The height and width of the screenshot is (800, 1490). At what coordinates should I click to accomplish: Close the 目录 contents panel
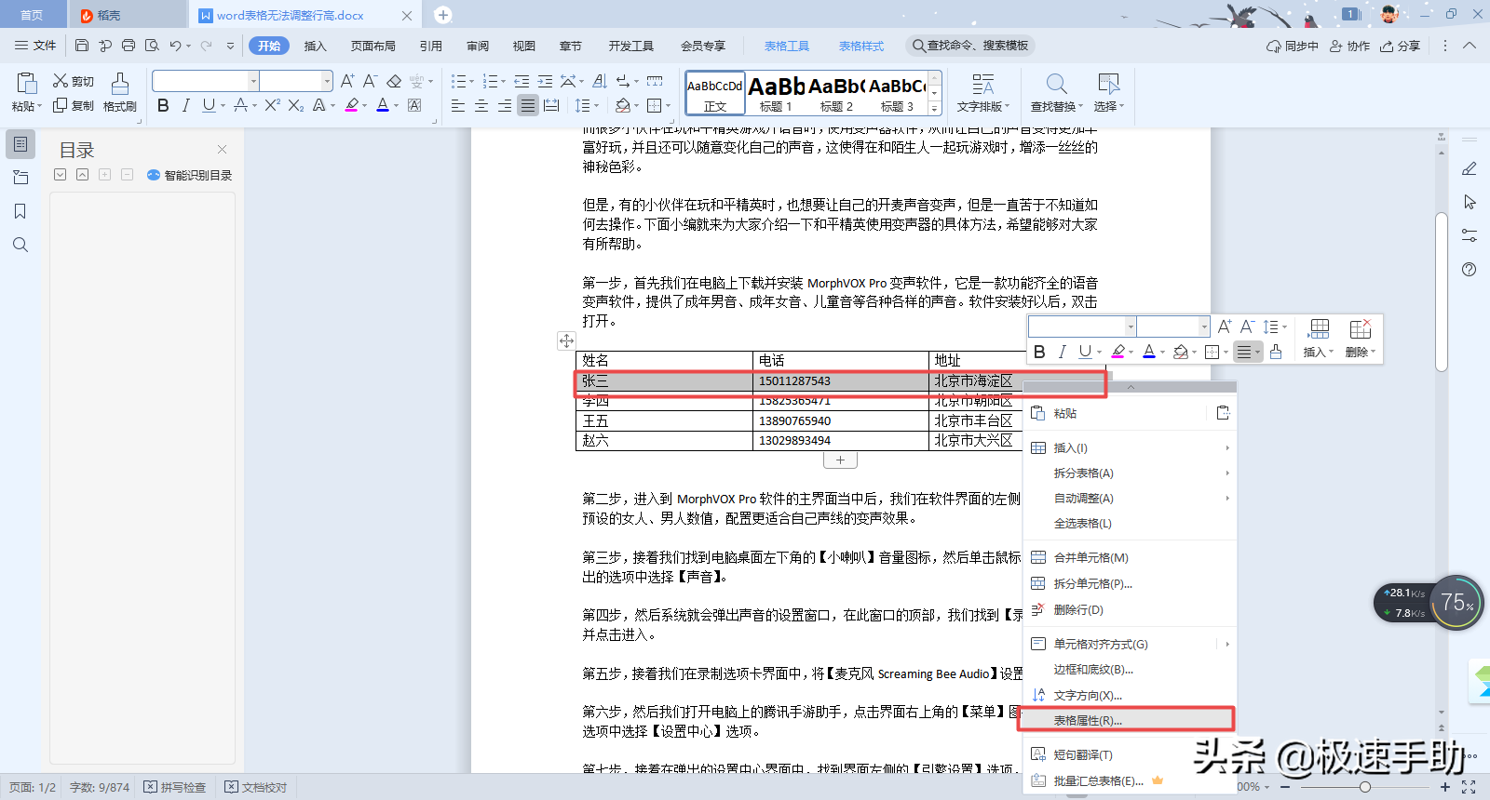pos(222,149)
